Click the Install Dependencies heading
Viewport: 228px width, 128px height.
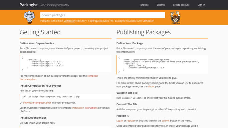point(33,118)
